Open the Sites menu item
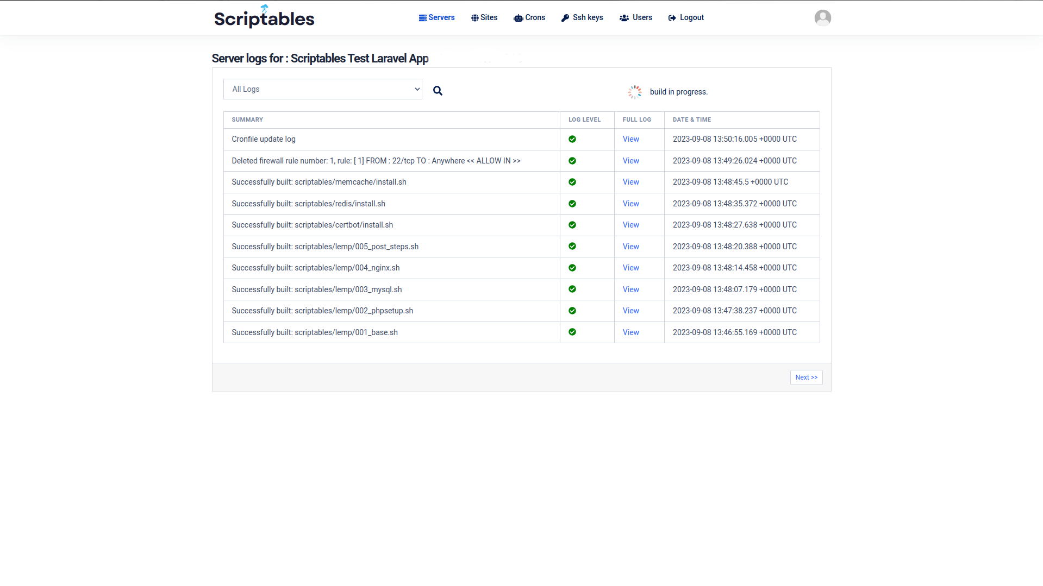The height and width of the screenshot is (586, 1043). [484, 17]
